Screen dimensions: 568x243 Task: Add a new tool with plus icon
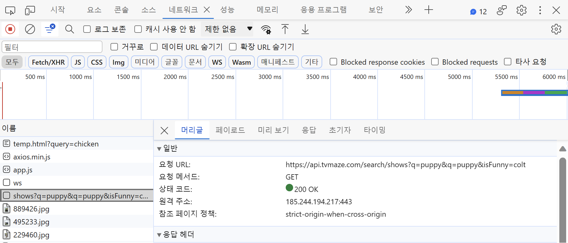[x=429, y=10]
